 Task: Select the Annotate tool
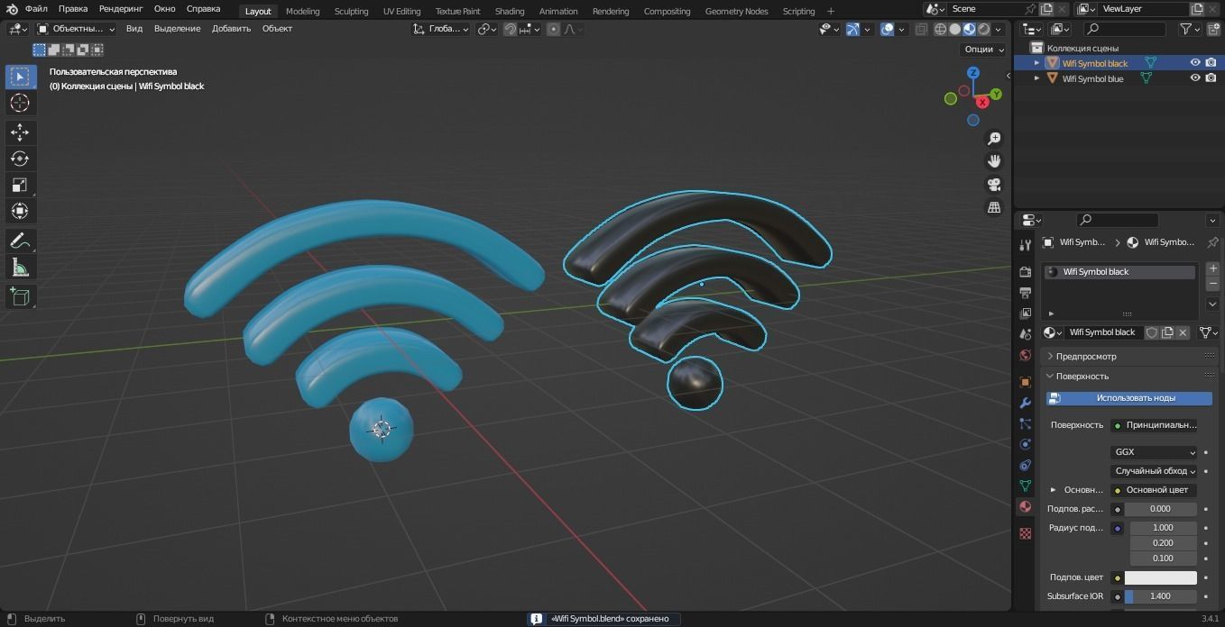20,241
